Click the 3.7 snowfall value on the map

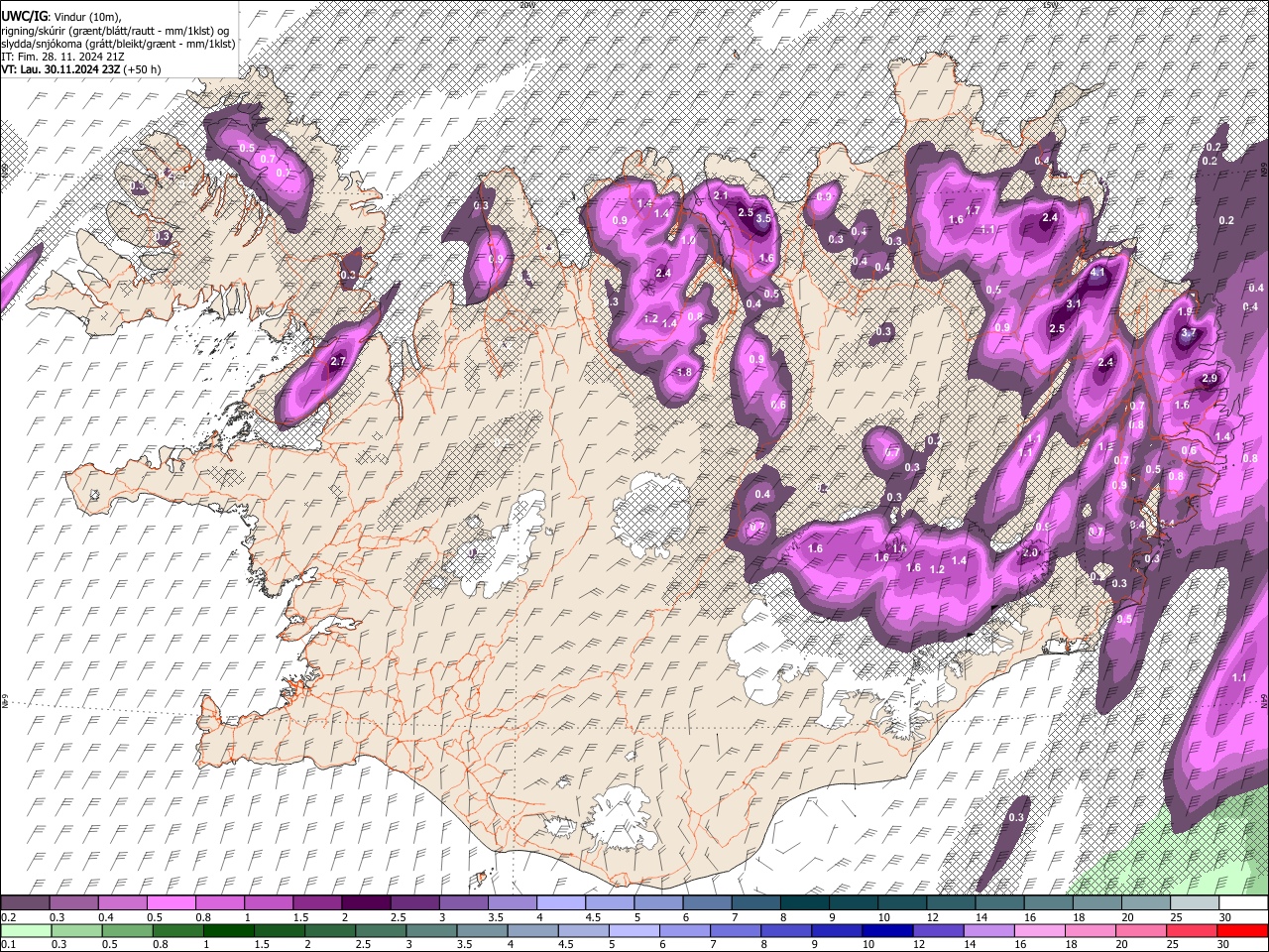1189,333
